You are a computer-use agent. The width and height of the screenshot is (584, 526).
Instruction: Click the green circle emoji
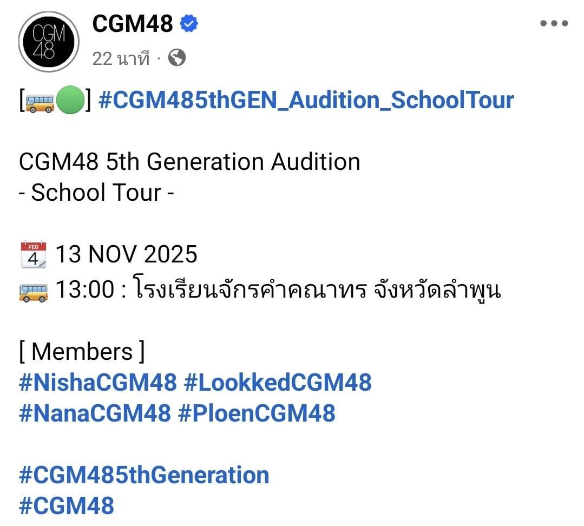pyautogui.click(x=70, y=101)
